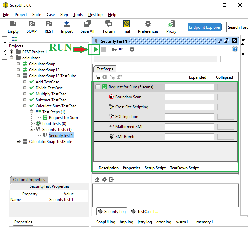Open the Inspector side tab
The image size is (248, 227).
[x=243, y=47]
